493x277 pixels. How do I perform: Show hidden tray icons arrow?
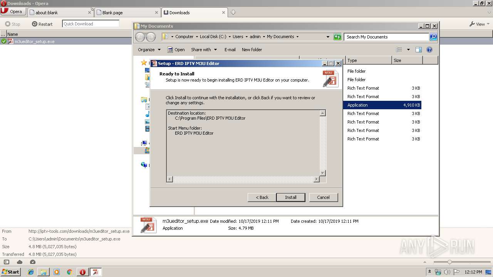pos(429,272)
